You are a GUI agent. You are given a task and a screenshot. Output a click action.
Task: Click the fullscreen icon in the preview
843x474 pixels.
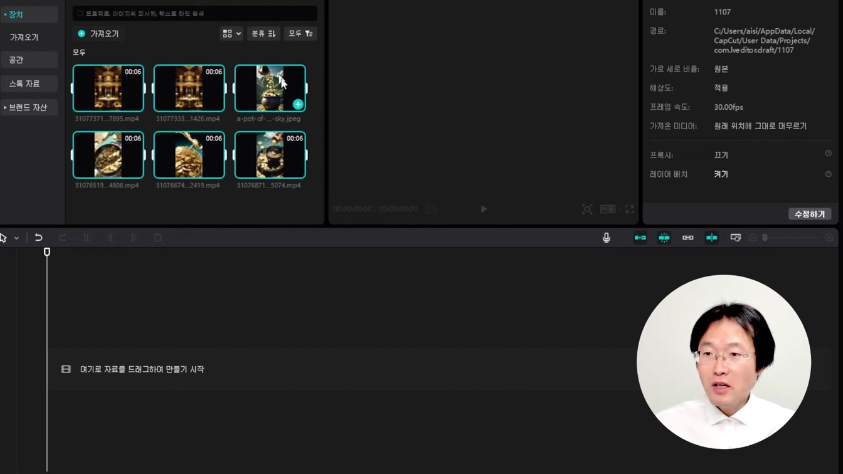click(630, 209)
